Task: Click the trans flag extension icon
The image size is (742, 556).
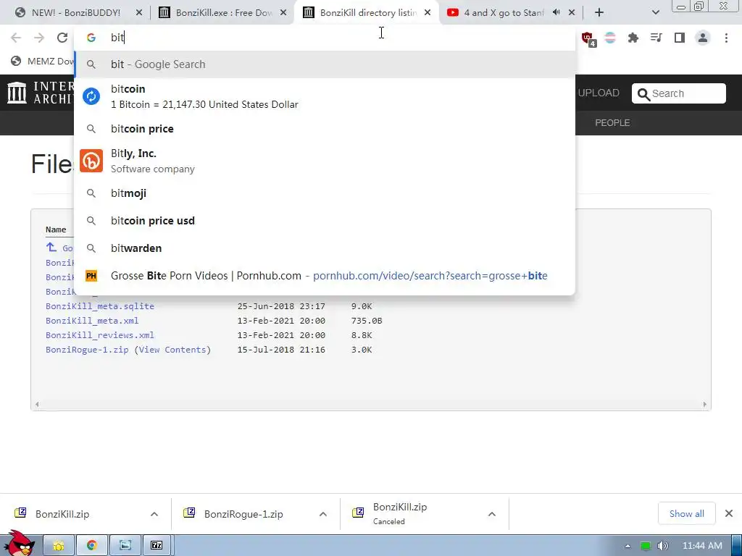Action: 610,38
